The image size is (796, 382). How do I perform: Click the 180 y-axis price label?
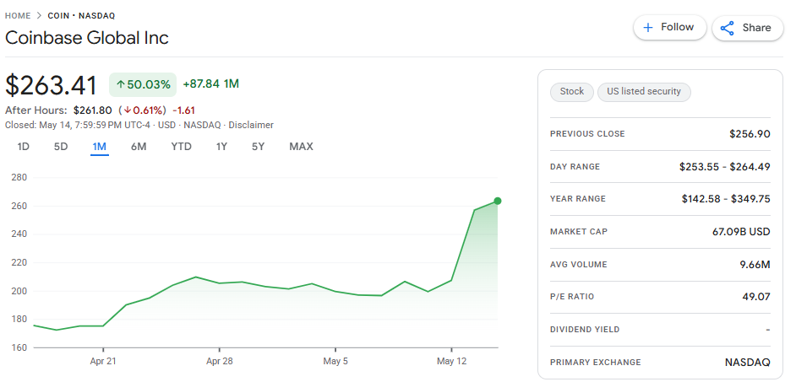(19, 320)
